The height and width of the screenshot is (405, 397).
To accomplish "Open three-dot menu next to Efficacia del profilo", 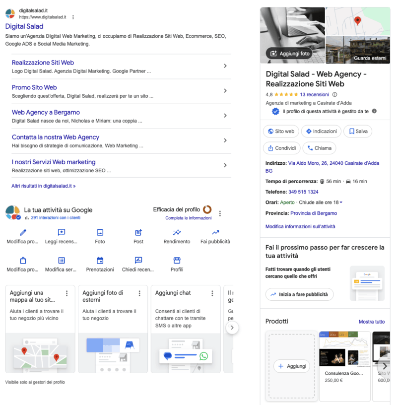I will point(220,213).
